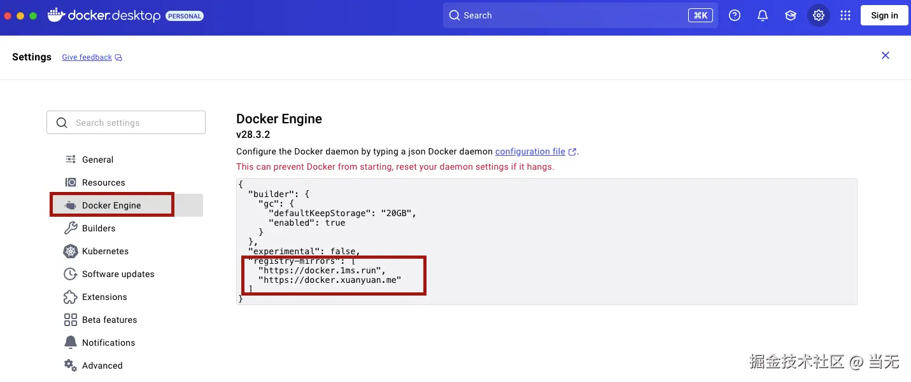Open help with the question mark icon
Viewport: 911px width, 382px height.
pos(734,15)
